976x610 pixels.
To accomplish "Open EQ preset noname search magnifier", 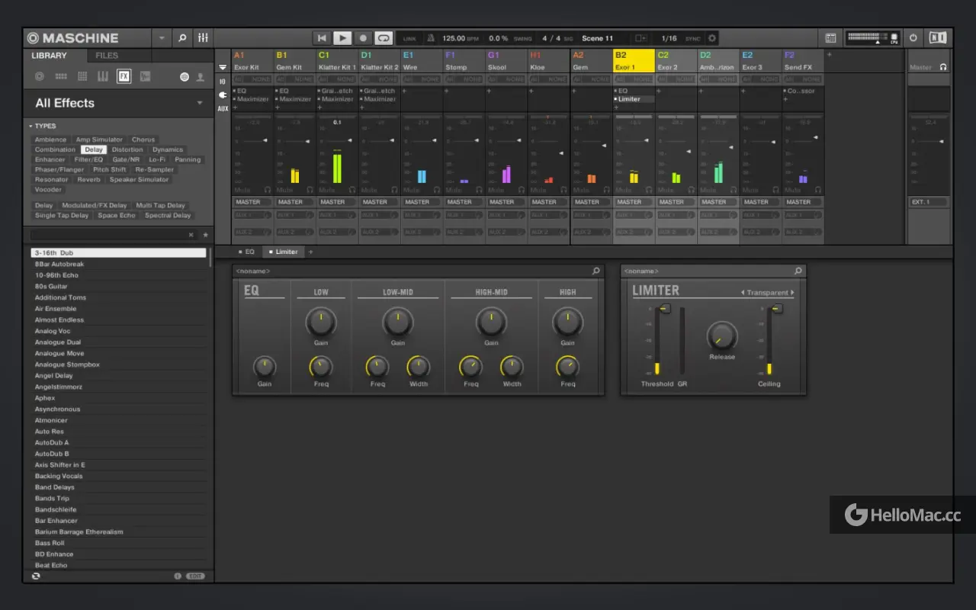I will coord(596,271).
